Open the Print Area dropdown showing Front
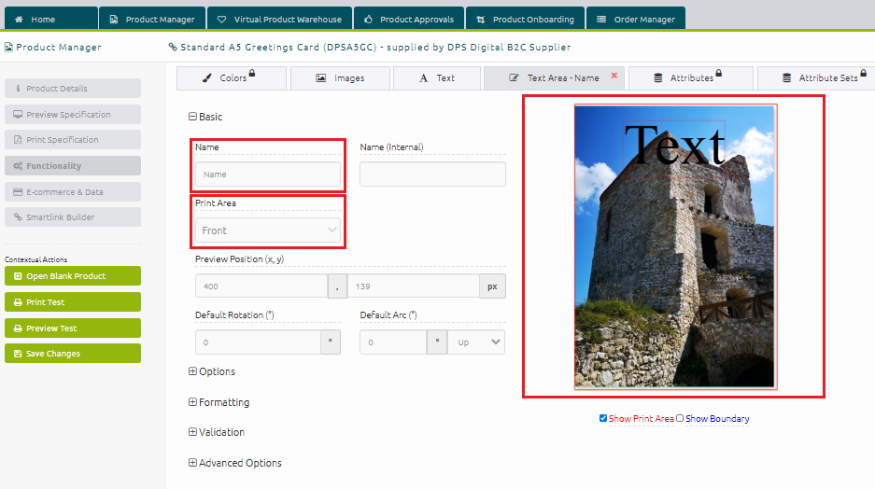 coord(268,231)
